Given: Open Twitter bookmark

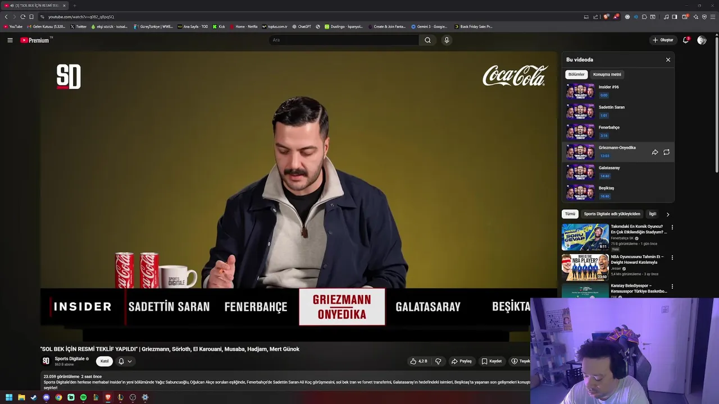Looking at the screenshot, I should coord(79,26).
